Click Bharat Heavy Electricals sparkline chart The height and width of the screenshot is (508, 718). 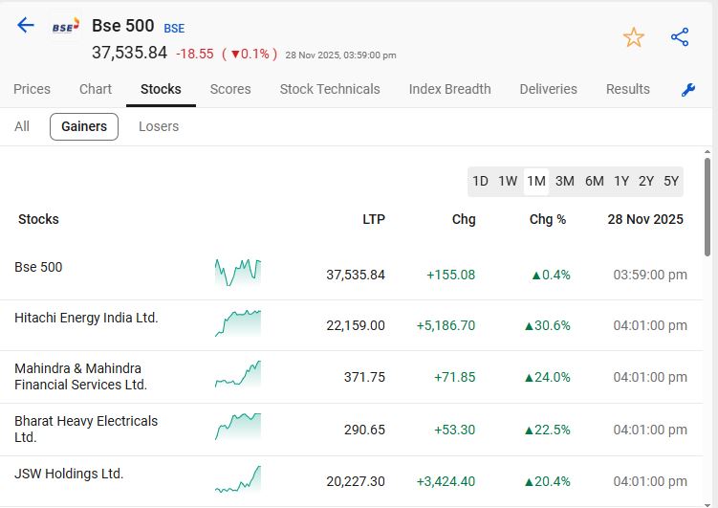pyautogui.click(x=238, y=427)
